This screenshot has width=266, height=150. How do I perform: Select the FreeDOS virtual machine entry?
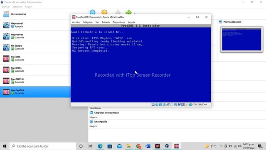point(35,58)
